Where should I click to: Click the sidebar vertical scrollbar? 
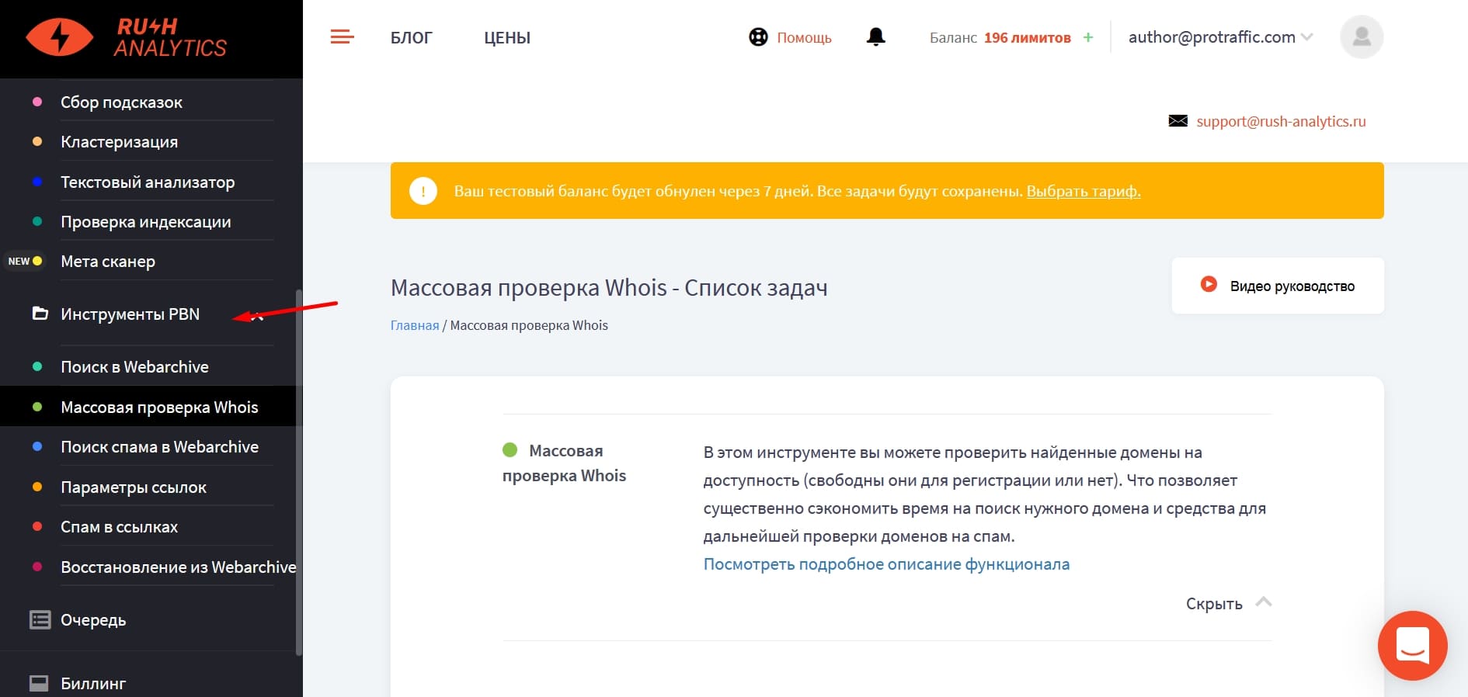click(299, 473)
